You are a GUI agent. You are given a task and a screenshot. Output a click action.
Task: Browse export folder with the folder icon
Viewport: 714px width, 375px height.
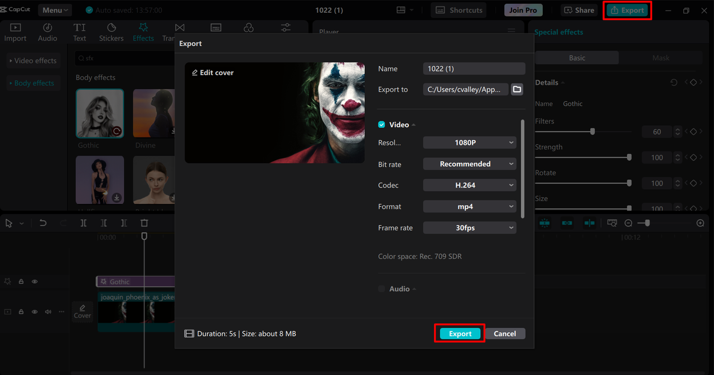coord(517,89)
